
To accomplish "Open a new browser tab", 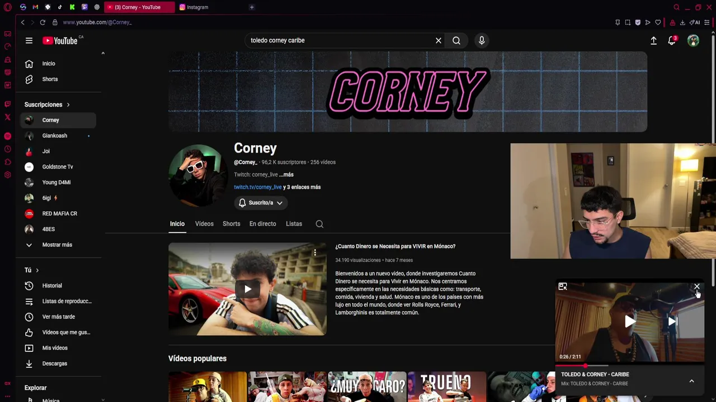I will (252, 7).
